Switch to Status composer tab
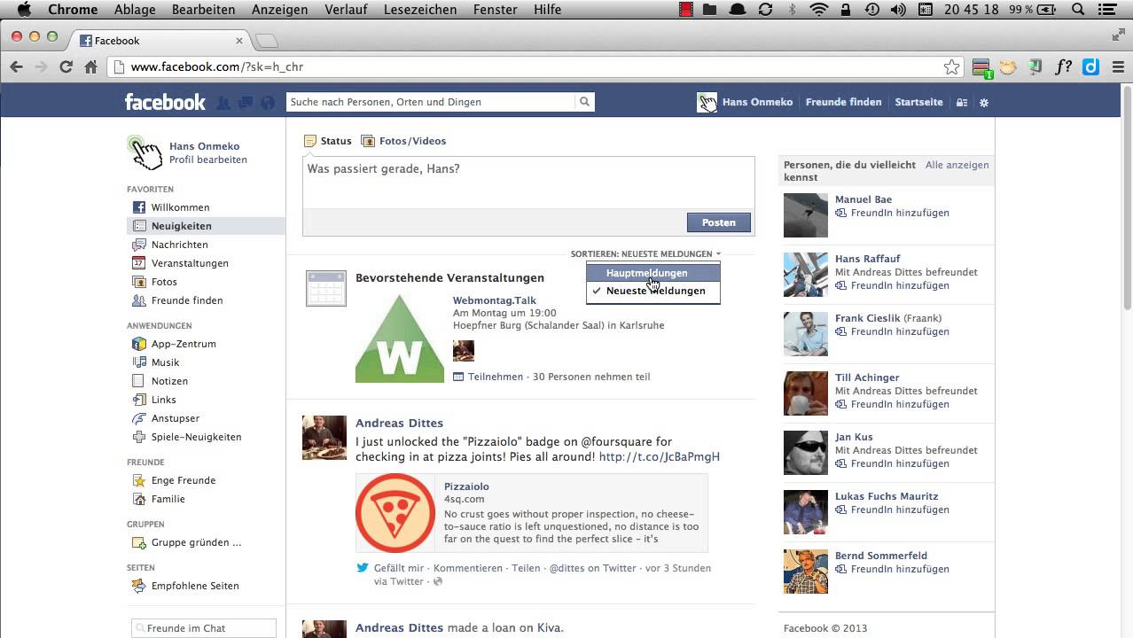This screenshot has width=1133, height=638. click(x=328, y=141)
